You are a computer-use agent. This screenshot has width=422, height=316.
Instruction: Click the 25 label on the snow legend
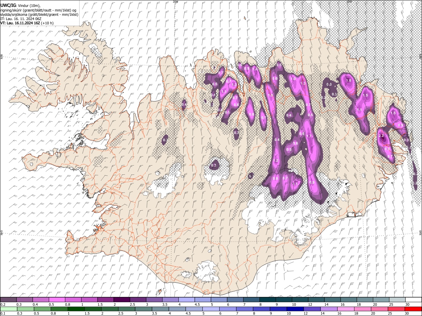[391, 304]
